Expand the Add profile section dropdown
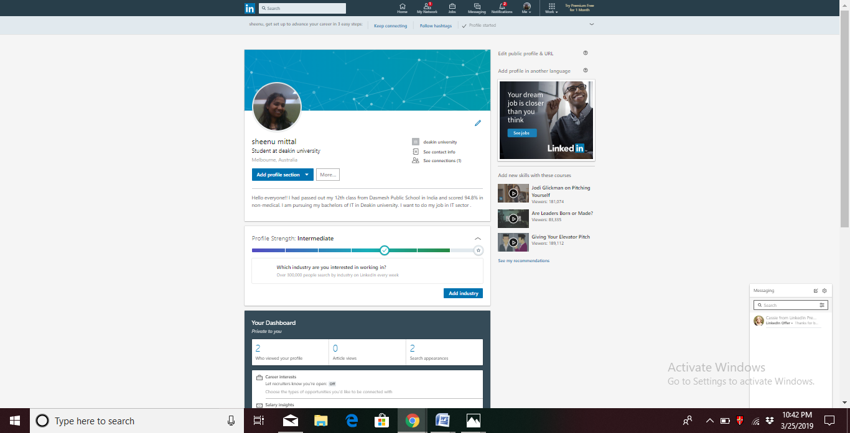850x433 pixels. pos(307,175)
